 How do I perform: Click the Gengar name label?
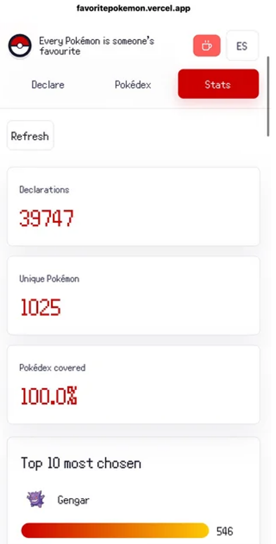(73, 500)
